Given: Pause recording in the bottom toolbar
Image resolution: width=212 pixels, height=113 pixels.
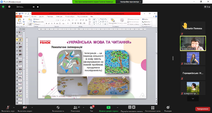Looking at the screenshot, I should [x=130, y=107].
